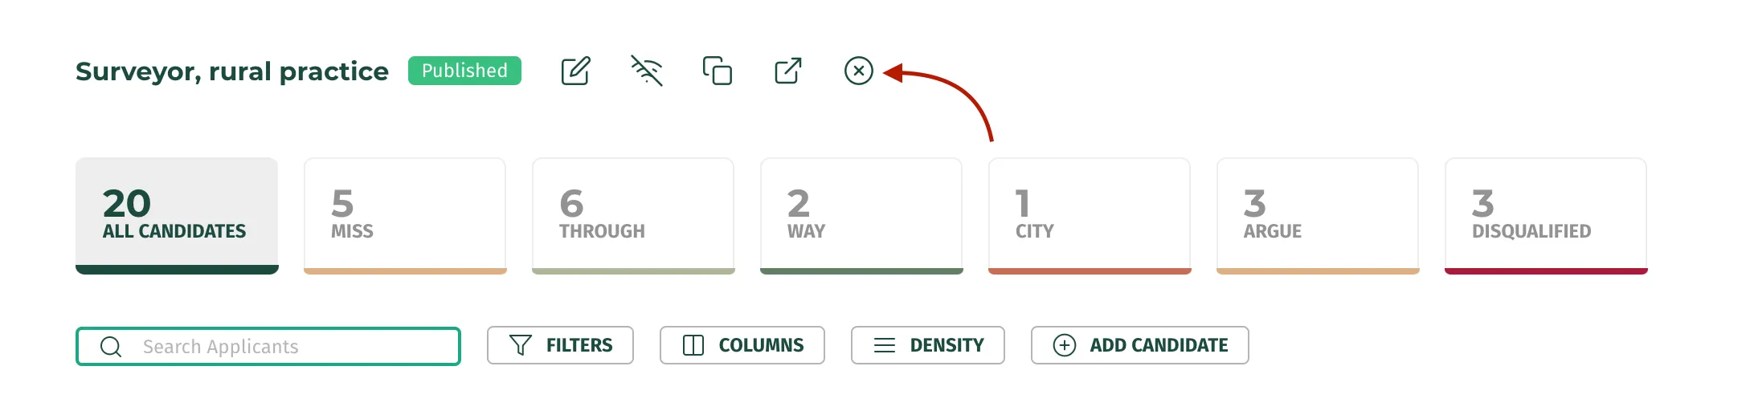The width and height of the screenshot is (1750, 411).
Task: Click the unpublish crossed-wifi icon
Action: (x=647, y=71)
